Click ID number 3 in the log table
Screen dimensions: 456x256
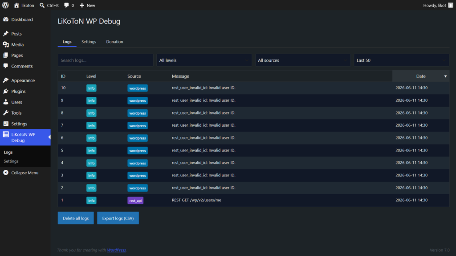[62, 175]
